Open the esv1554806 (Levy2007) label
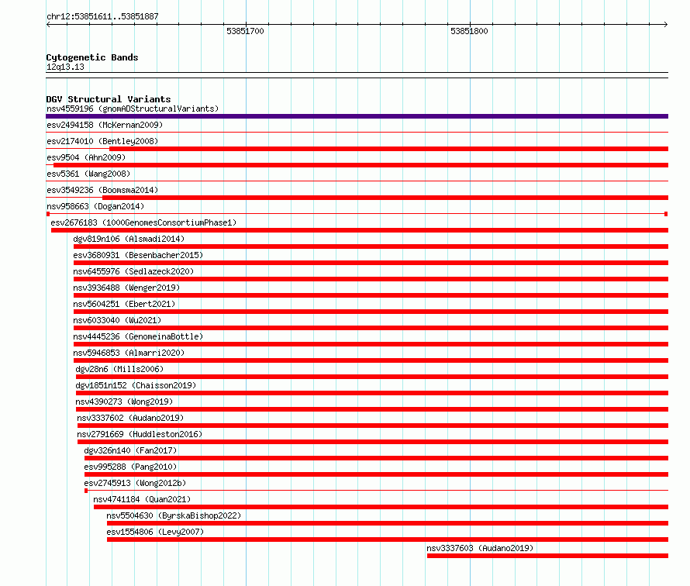This screenshot has height=586, width=690. tap(155, 532)
